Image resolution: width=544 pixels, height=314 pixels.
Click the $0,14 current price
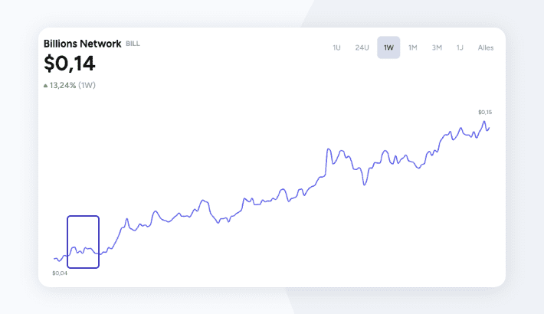[x=70, y=64]
